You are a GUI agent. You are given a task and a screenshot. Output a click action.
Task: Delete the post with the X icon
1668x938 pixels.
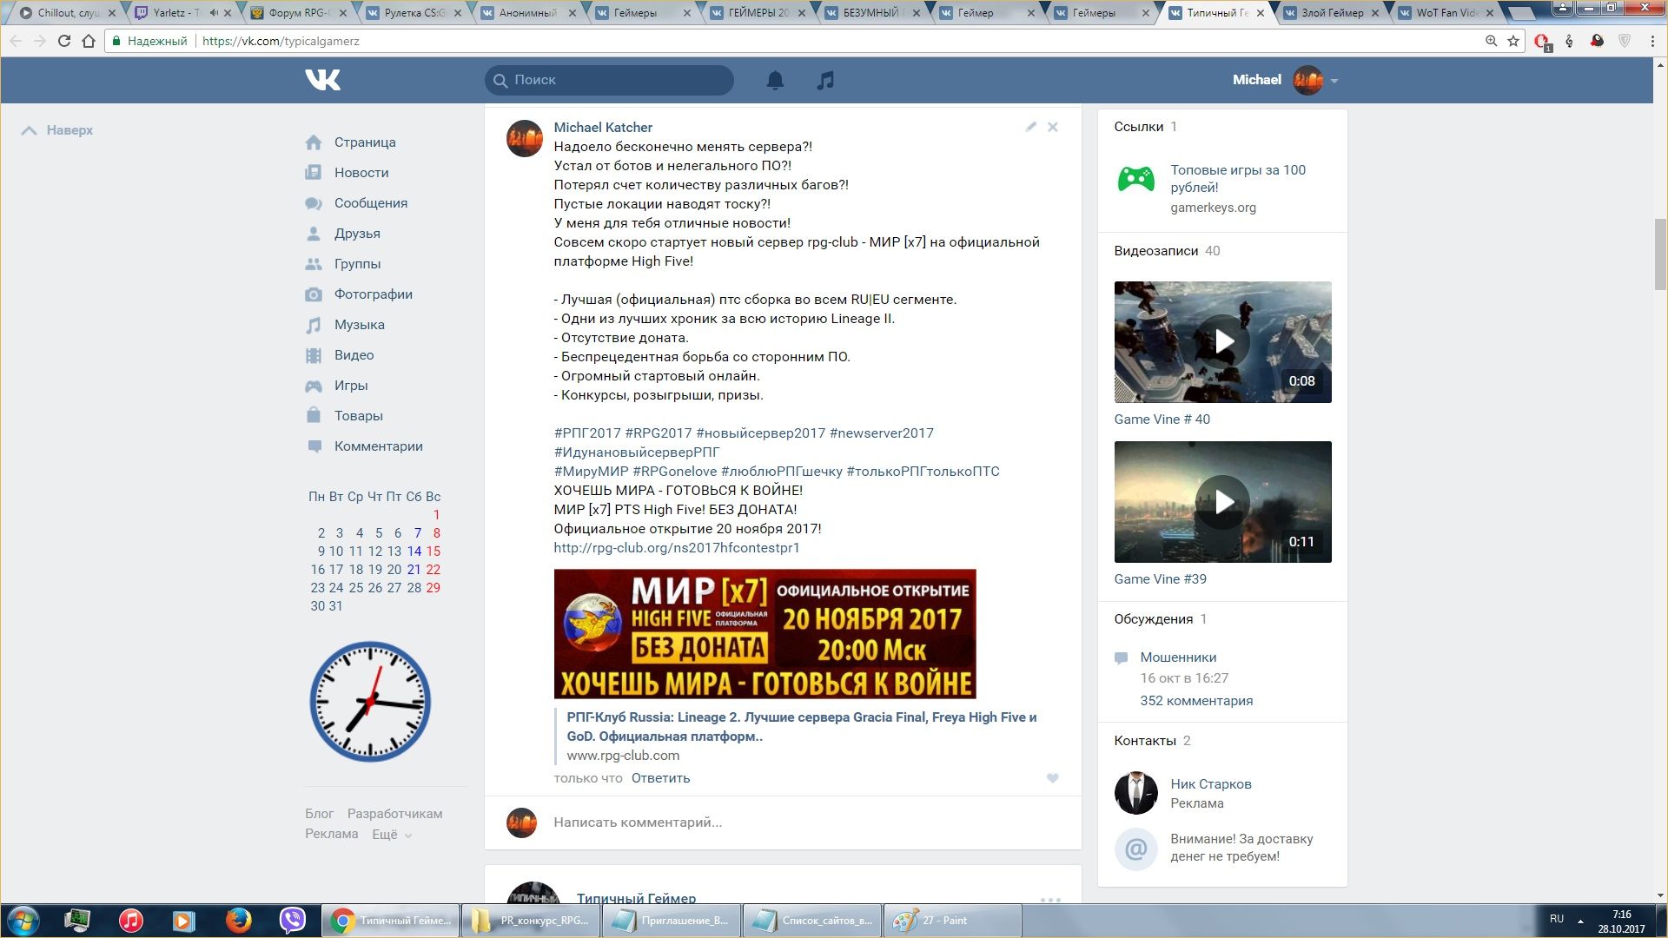click(x=1052, y=127)
